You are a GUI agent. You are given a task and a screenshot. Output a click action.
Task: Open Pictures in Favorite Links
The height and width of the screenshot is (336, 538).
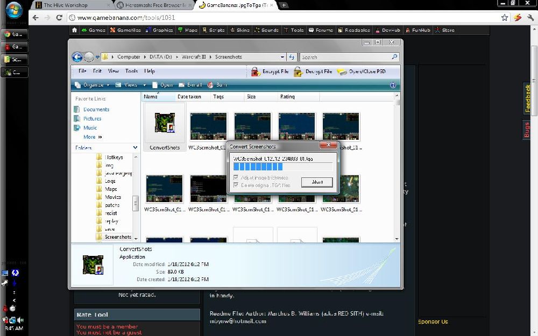(x=93, y=119)
